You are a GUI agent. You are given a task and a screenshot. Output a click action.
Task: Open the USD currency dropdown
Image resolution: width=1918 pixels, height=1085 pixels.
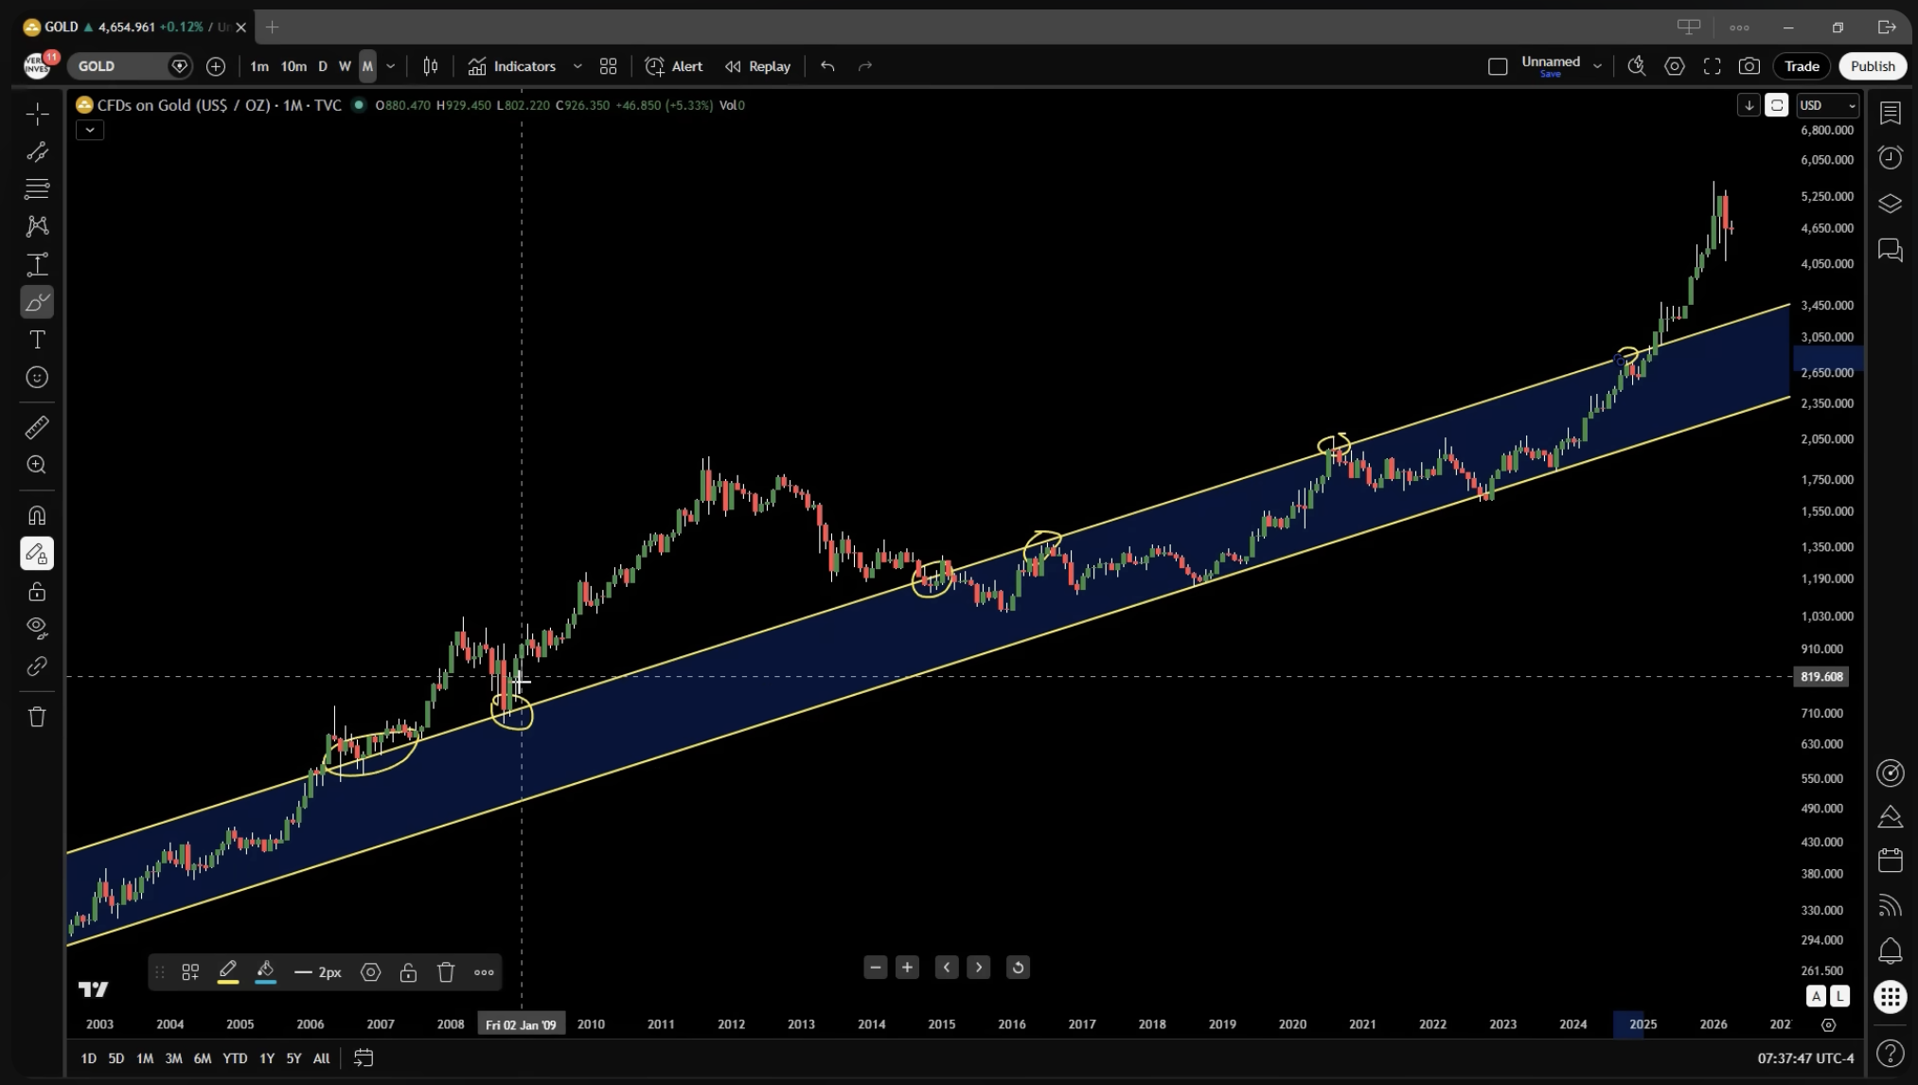tap(1827, 105)
